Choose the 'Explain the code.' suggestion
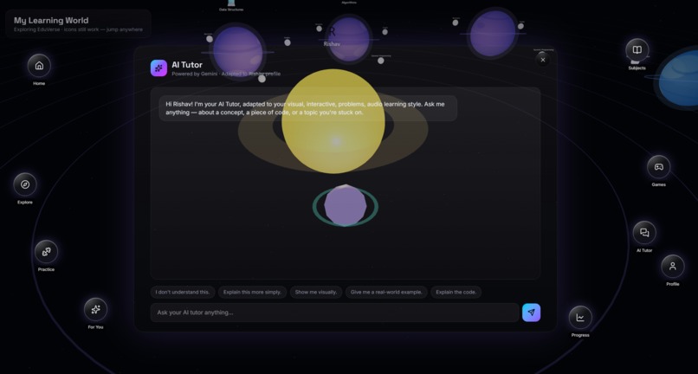 [456, 292]
